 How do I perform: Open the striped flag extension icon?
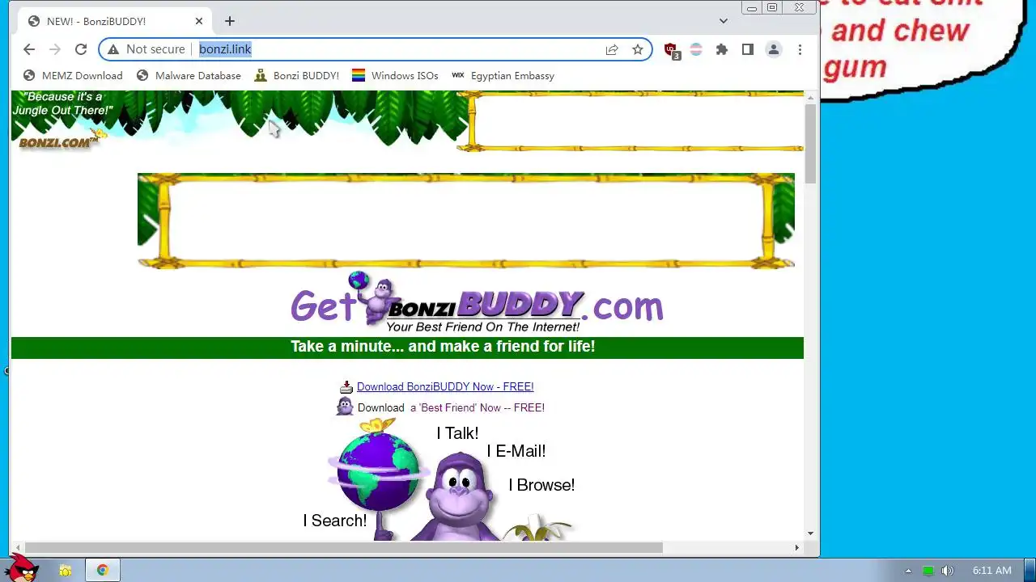pos(695,49)
